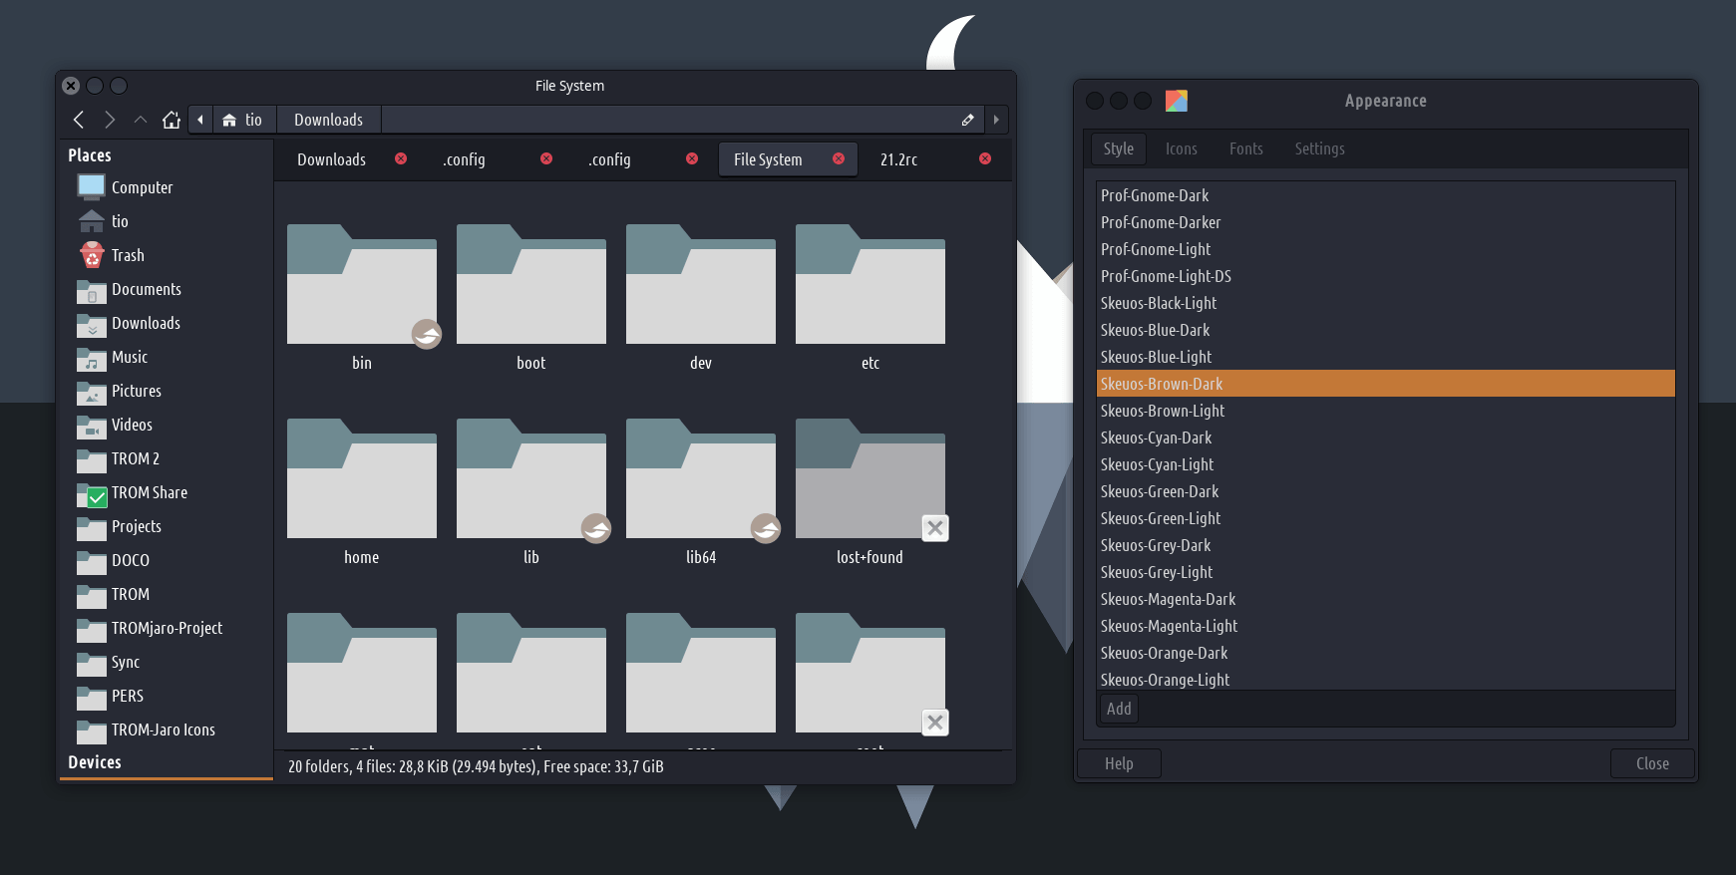This screenshot has width=1736, height=875.
Task: Open the Fonts tab in Appearance
Action: [1245, 148]
